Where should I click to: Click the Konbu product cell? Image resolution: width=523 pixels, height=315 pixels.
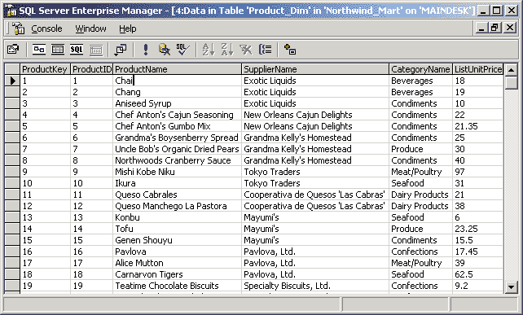click(177, 217)
